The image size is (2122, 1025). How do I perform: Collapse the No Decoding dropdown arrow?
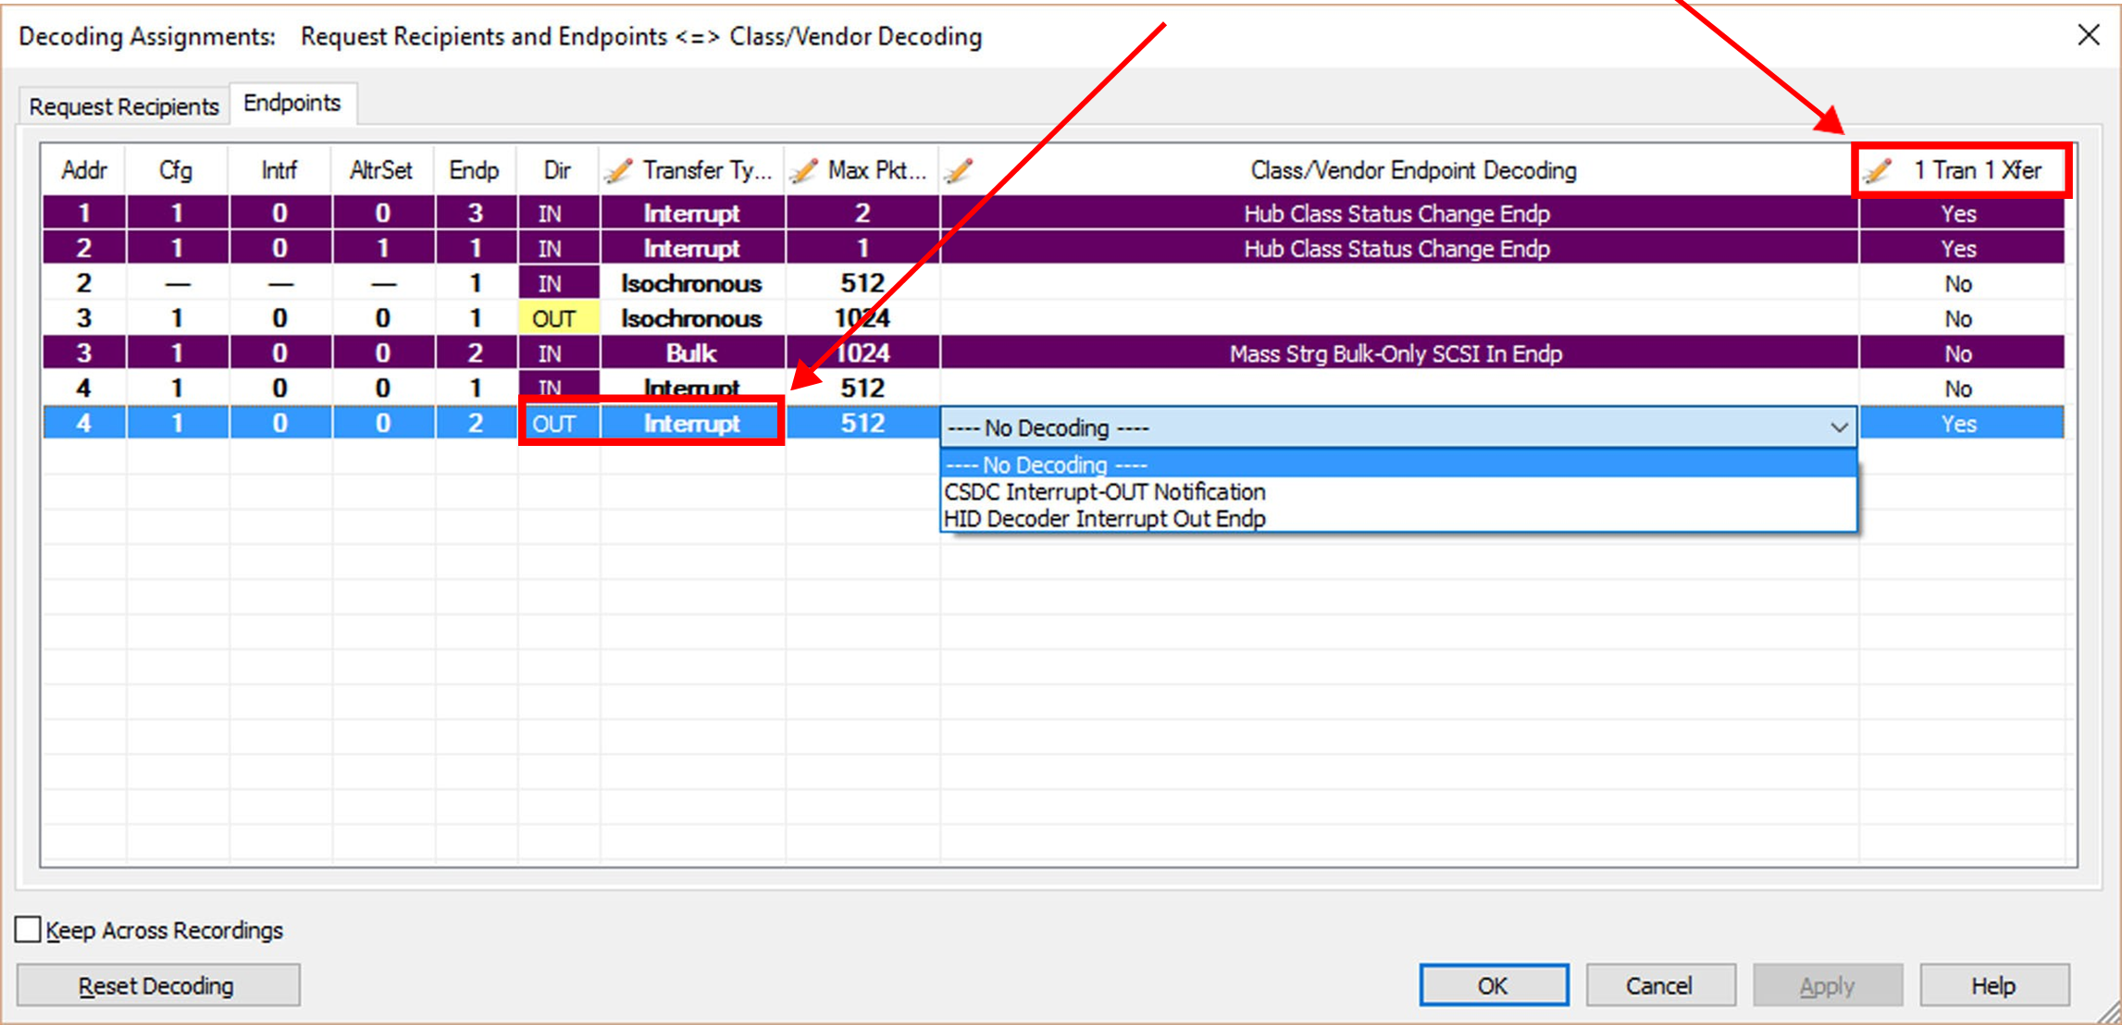pyautogui.click(x=1839, y=427)
